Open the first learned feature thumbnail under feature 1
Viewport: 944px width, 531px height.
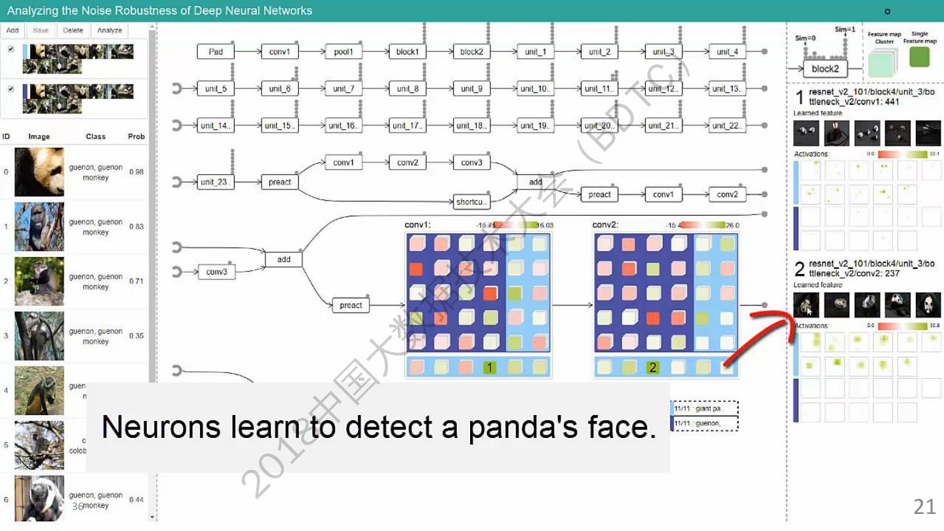(x=806, y=133)
